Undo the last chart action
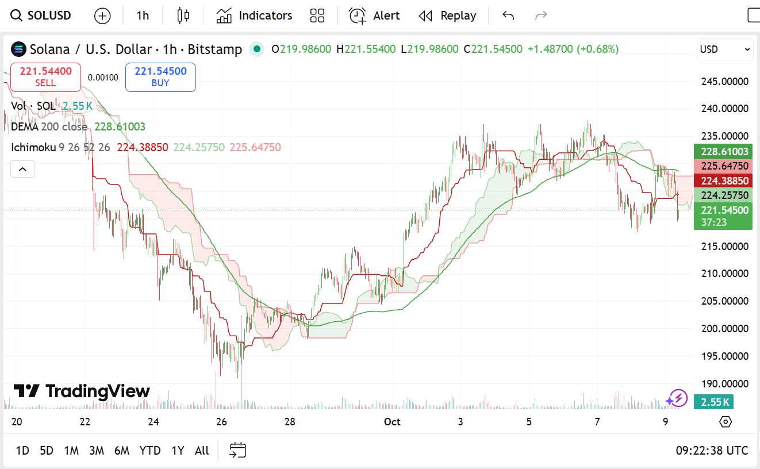The height and width of the screenshot is (469, 760). pos(508,16)
